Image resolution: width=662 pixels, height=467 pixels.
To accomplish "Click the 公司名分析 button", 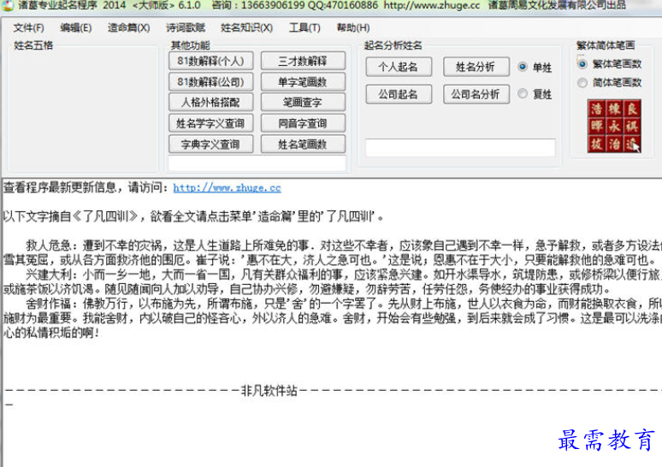I will point(476,94).
